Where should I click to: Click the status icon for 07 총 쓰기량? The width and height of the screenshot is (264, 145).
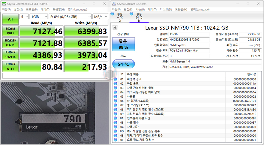click(115, 105)
